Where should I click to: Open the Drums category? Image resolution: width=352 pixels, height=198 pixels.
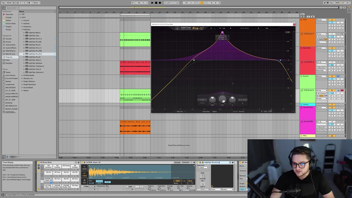click(x=8, y=42)
